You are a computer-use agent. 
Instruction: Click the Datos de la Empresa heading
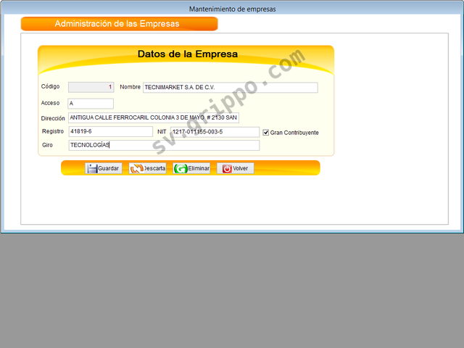(188, 54)
